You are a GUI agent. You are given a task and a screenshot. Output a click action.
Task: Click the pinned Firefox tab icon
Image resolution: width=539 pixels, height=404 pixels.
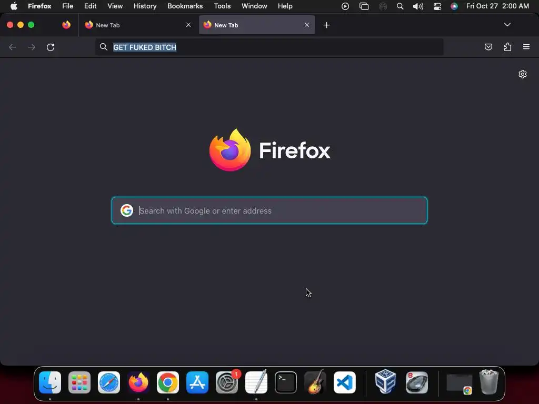(66, 25)
